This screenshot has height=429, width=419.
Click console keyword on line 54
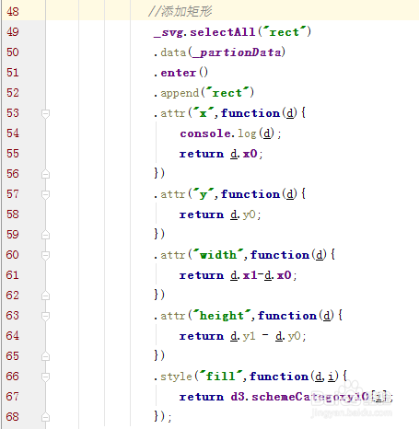click(205, 133)
